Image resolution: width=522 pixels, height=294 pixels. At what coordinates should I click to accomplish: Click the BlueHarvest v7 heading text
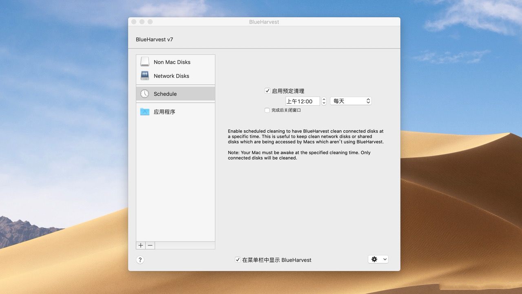click(155, 40)
